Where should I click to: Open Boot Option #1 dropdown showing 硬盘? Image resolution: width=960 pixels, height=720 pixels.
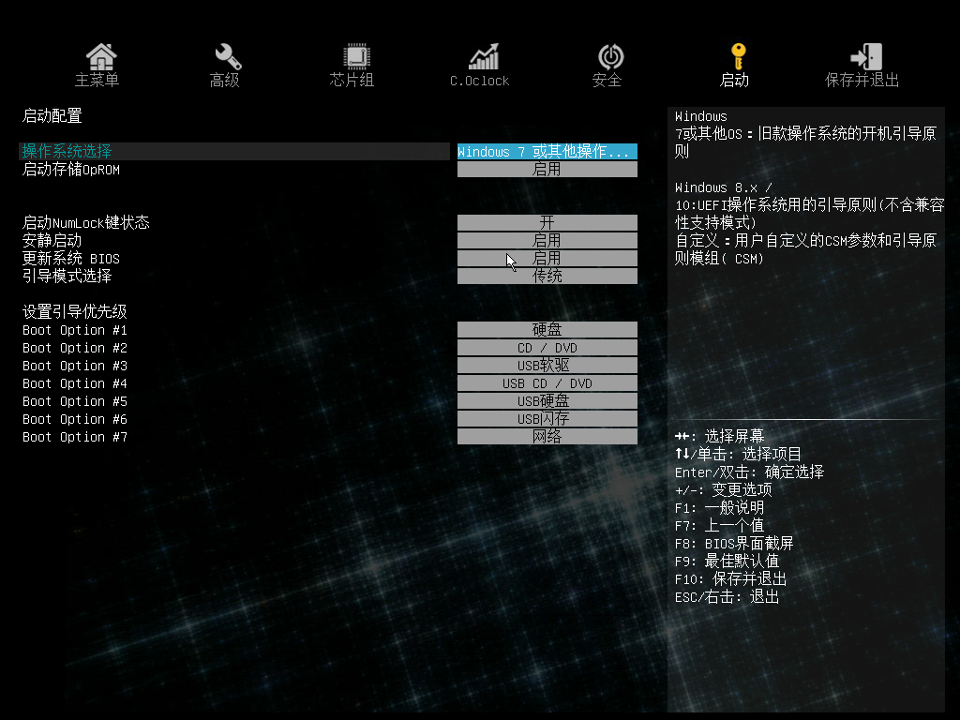[547, 330]
